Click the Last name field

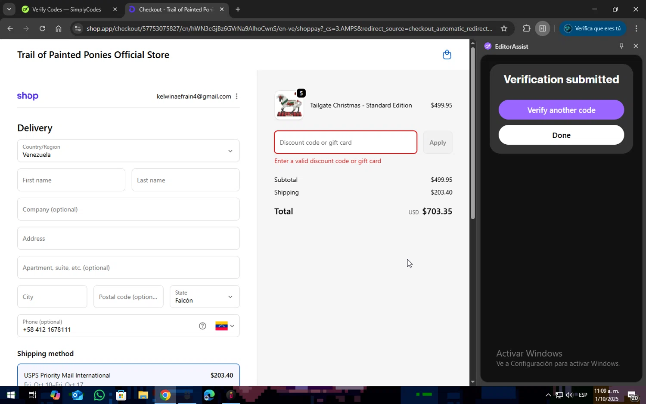pos(186,180)
